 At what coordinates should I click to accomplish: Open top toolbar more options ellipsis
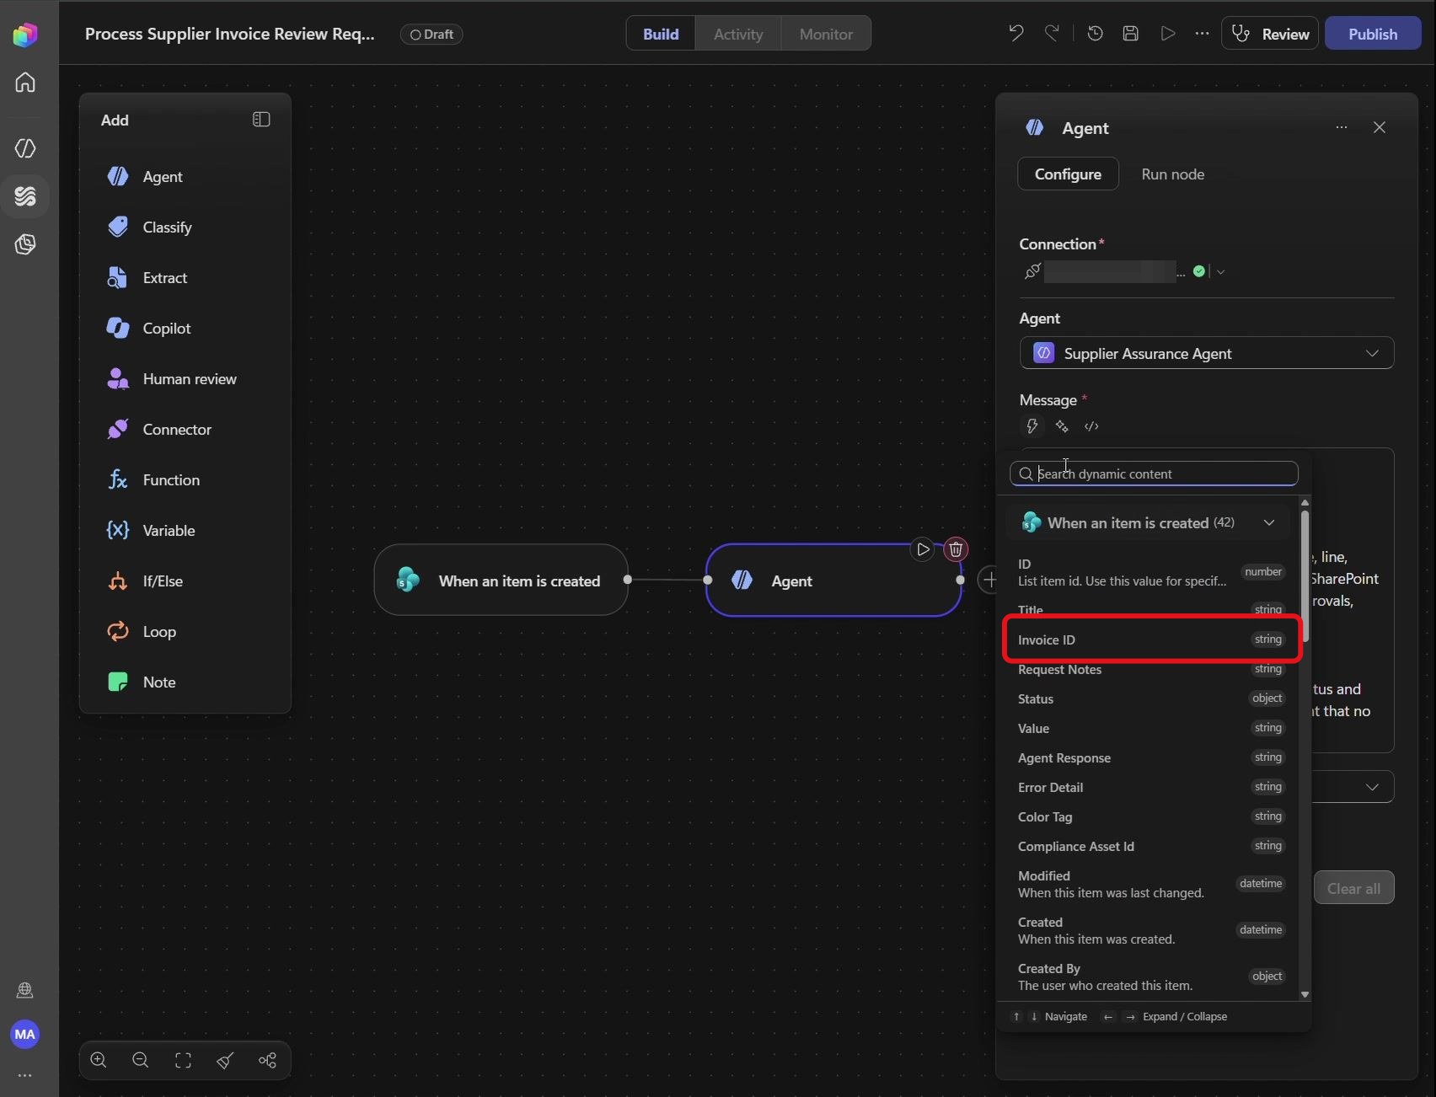coord(1203,34)
